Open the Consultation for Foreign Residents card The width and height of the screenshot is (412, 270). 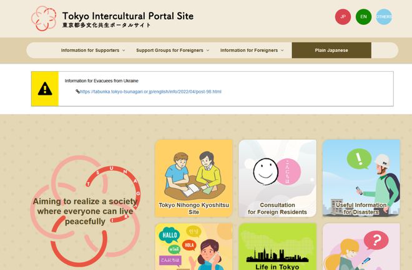(277, 178)
